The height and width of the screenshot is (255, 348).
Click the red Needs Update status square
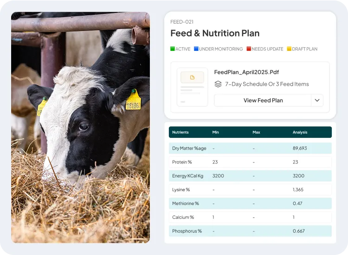249,49
